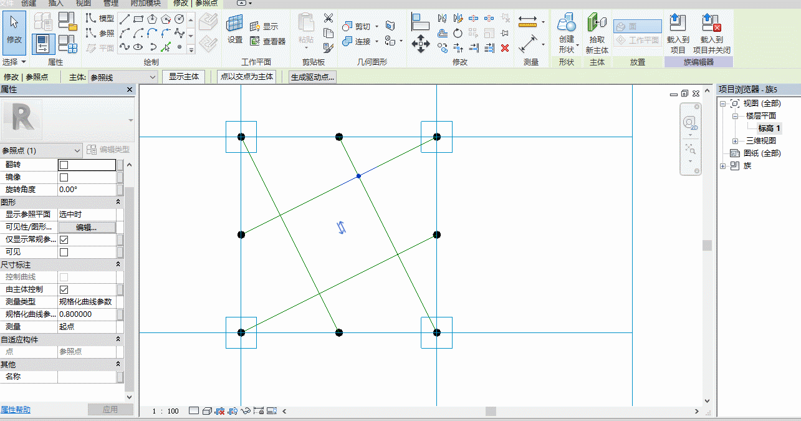Select 标高 1 in the project browser
Screen dimensions: 801x421
(769, 128)
